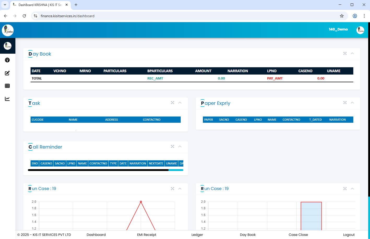Click the PAY_AMT label in total row
Image resolution: width=370 pixels, height=239 pixels.
pyautogui.click(x=275, y=78)
